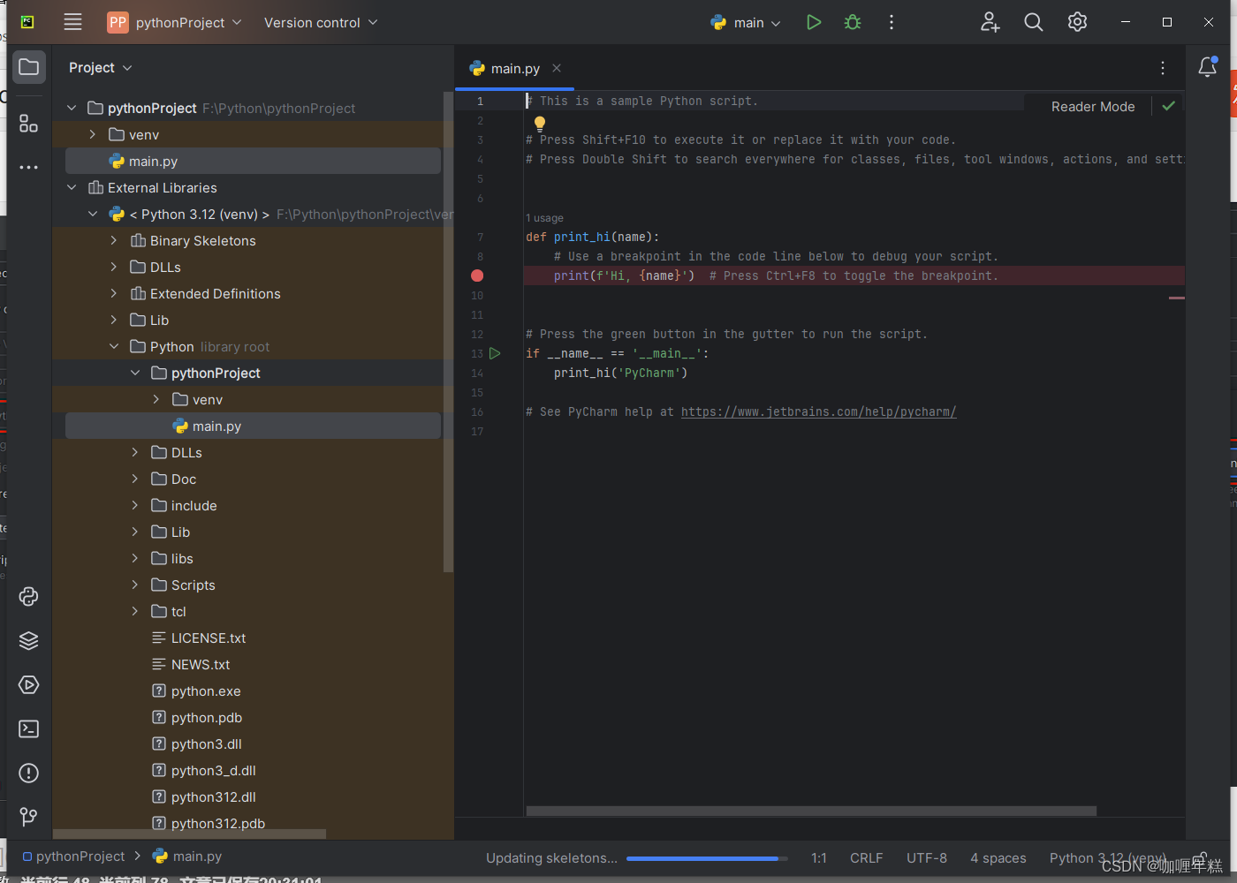Expand the venv folder under pythonProject root
This screenshot has height=883, width=1237.
coord(93,134)
